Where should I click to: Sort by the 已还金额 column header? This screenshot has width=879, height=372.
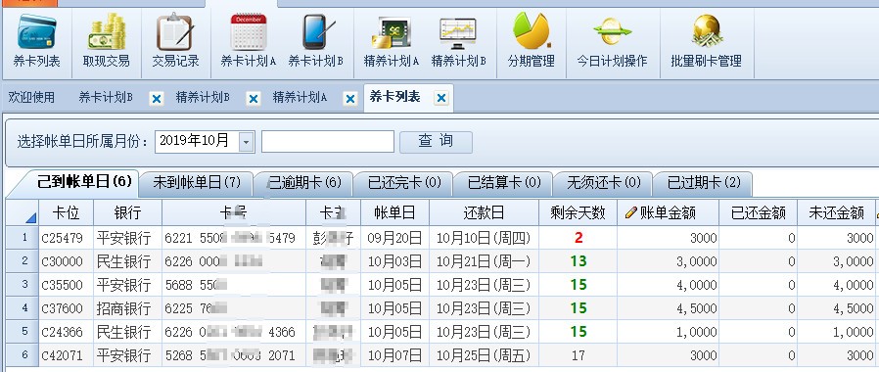[758, 212]
